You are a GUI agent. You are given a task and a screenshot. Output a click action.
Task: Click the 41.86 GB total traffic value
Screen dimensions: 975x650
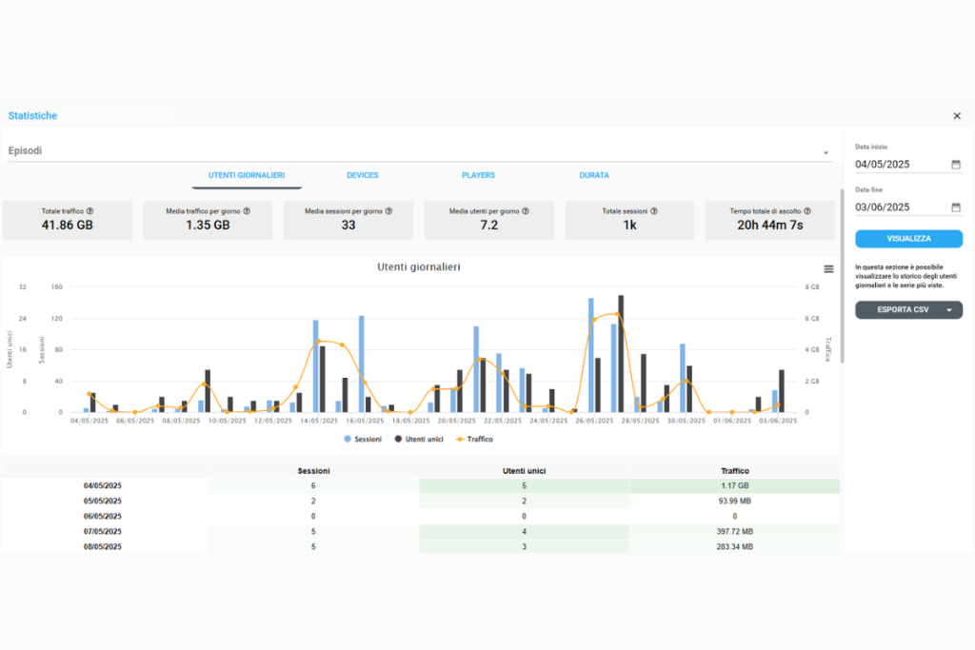coord(68,226)
